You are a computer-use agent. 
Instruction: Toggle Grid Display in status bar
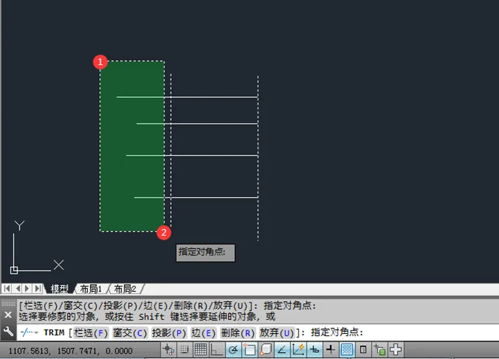click(200, 350)
